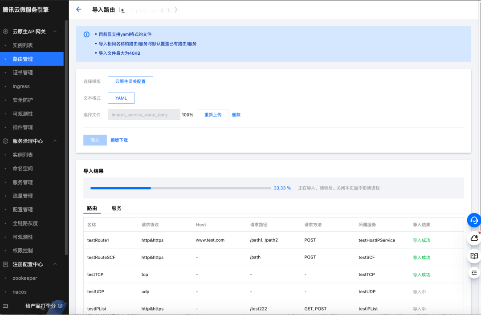Click the www.test.com host cell
The height and width of the screenshot is (315, 481).
coord(210,240)
